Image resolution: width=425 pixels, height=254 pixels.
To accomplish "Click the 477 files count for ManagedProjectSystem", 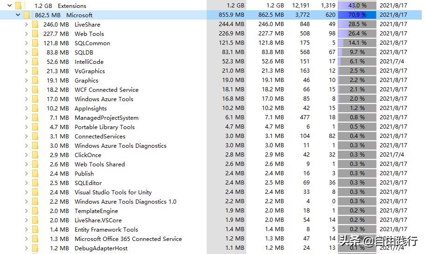I will pyautogui.click(x=305, y=117).
